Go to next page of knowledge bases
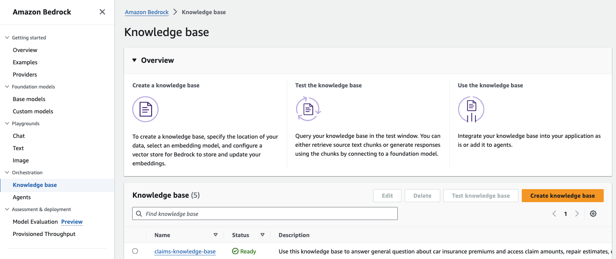The height and width of the screenshot is (259, 616). click(577, 214)
